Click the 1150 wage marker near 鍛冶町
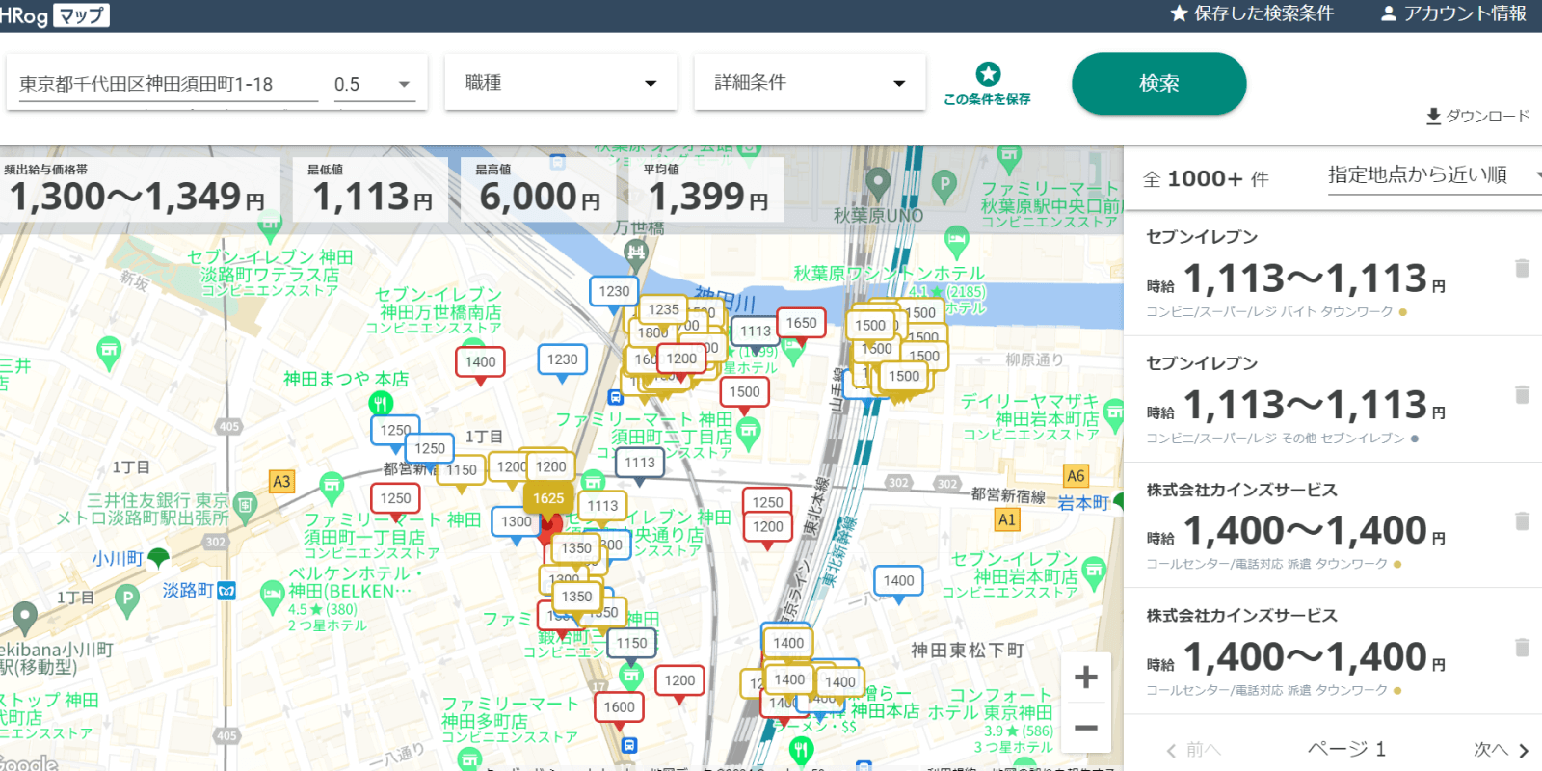The height and width of the screenshot is (771, 1542). click(x=631, y=644)
